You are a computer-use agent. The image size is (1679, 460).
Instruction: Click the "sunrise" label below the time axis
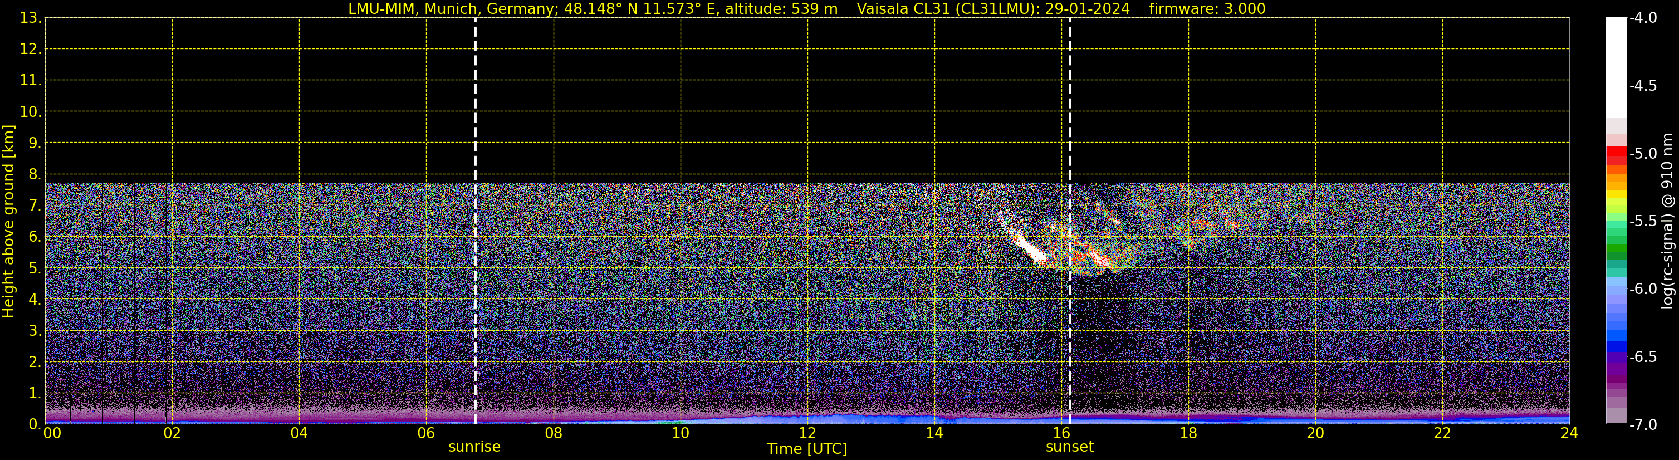click(x=474, y=447)
